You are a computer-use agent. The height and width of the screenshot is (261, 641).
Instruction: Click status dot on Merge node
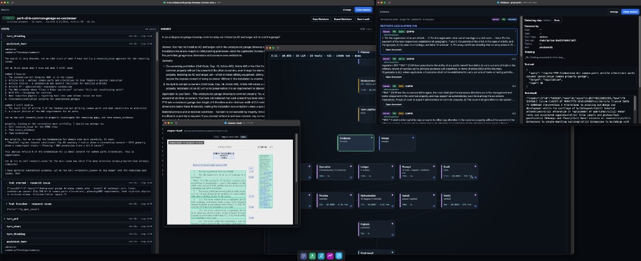(413, 138)
